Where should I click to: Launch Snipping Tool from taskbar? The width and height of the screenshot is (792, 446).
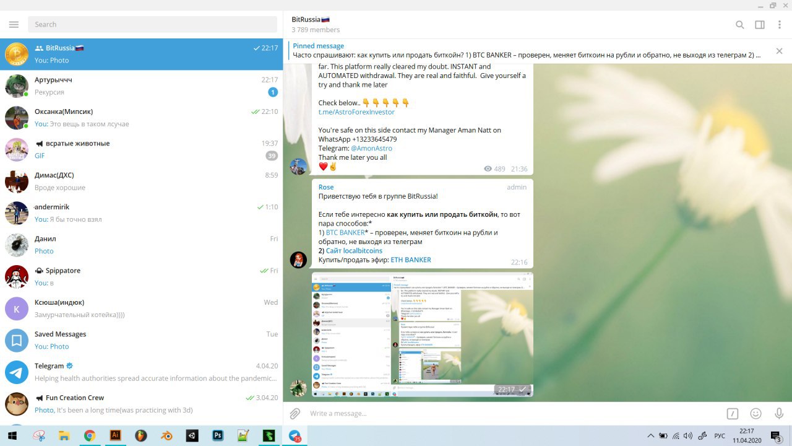(x=39, y=435)
